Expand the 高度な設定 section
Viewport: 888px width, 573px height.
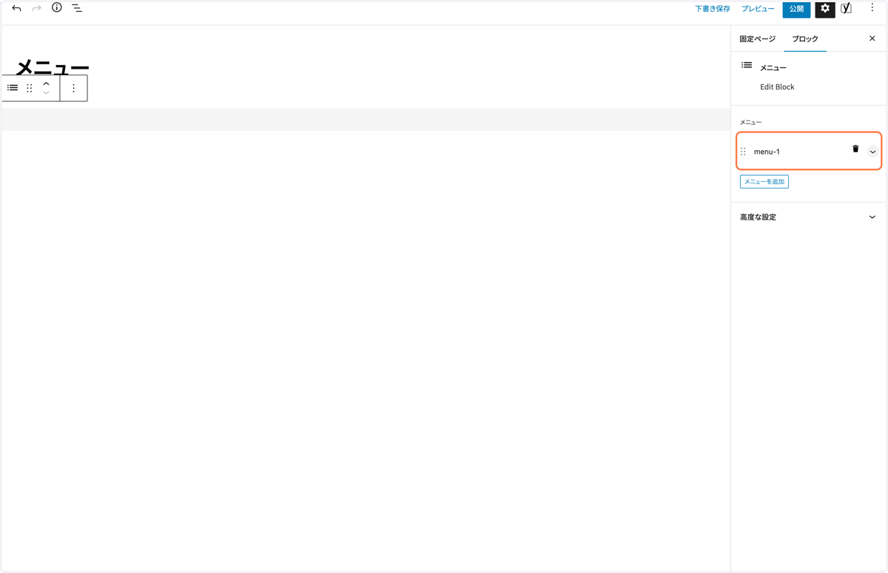[x=808, y=217]
